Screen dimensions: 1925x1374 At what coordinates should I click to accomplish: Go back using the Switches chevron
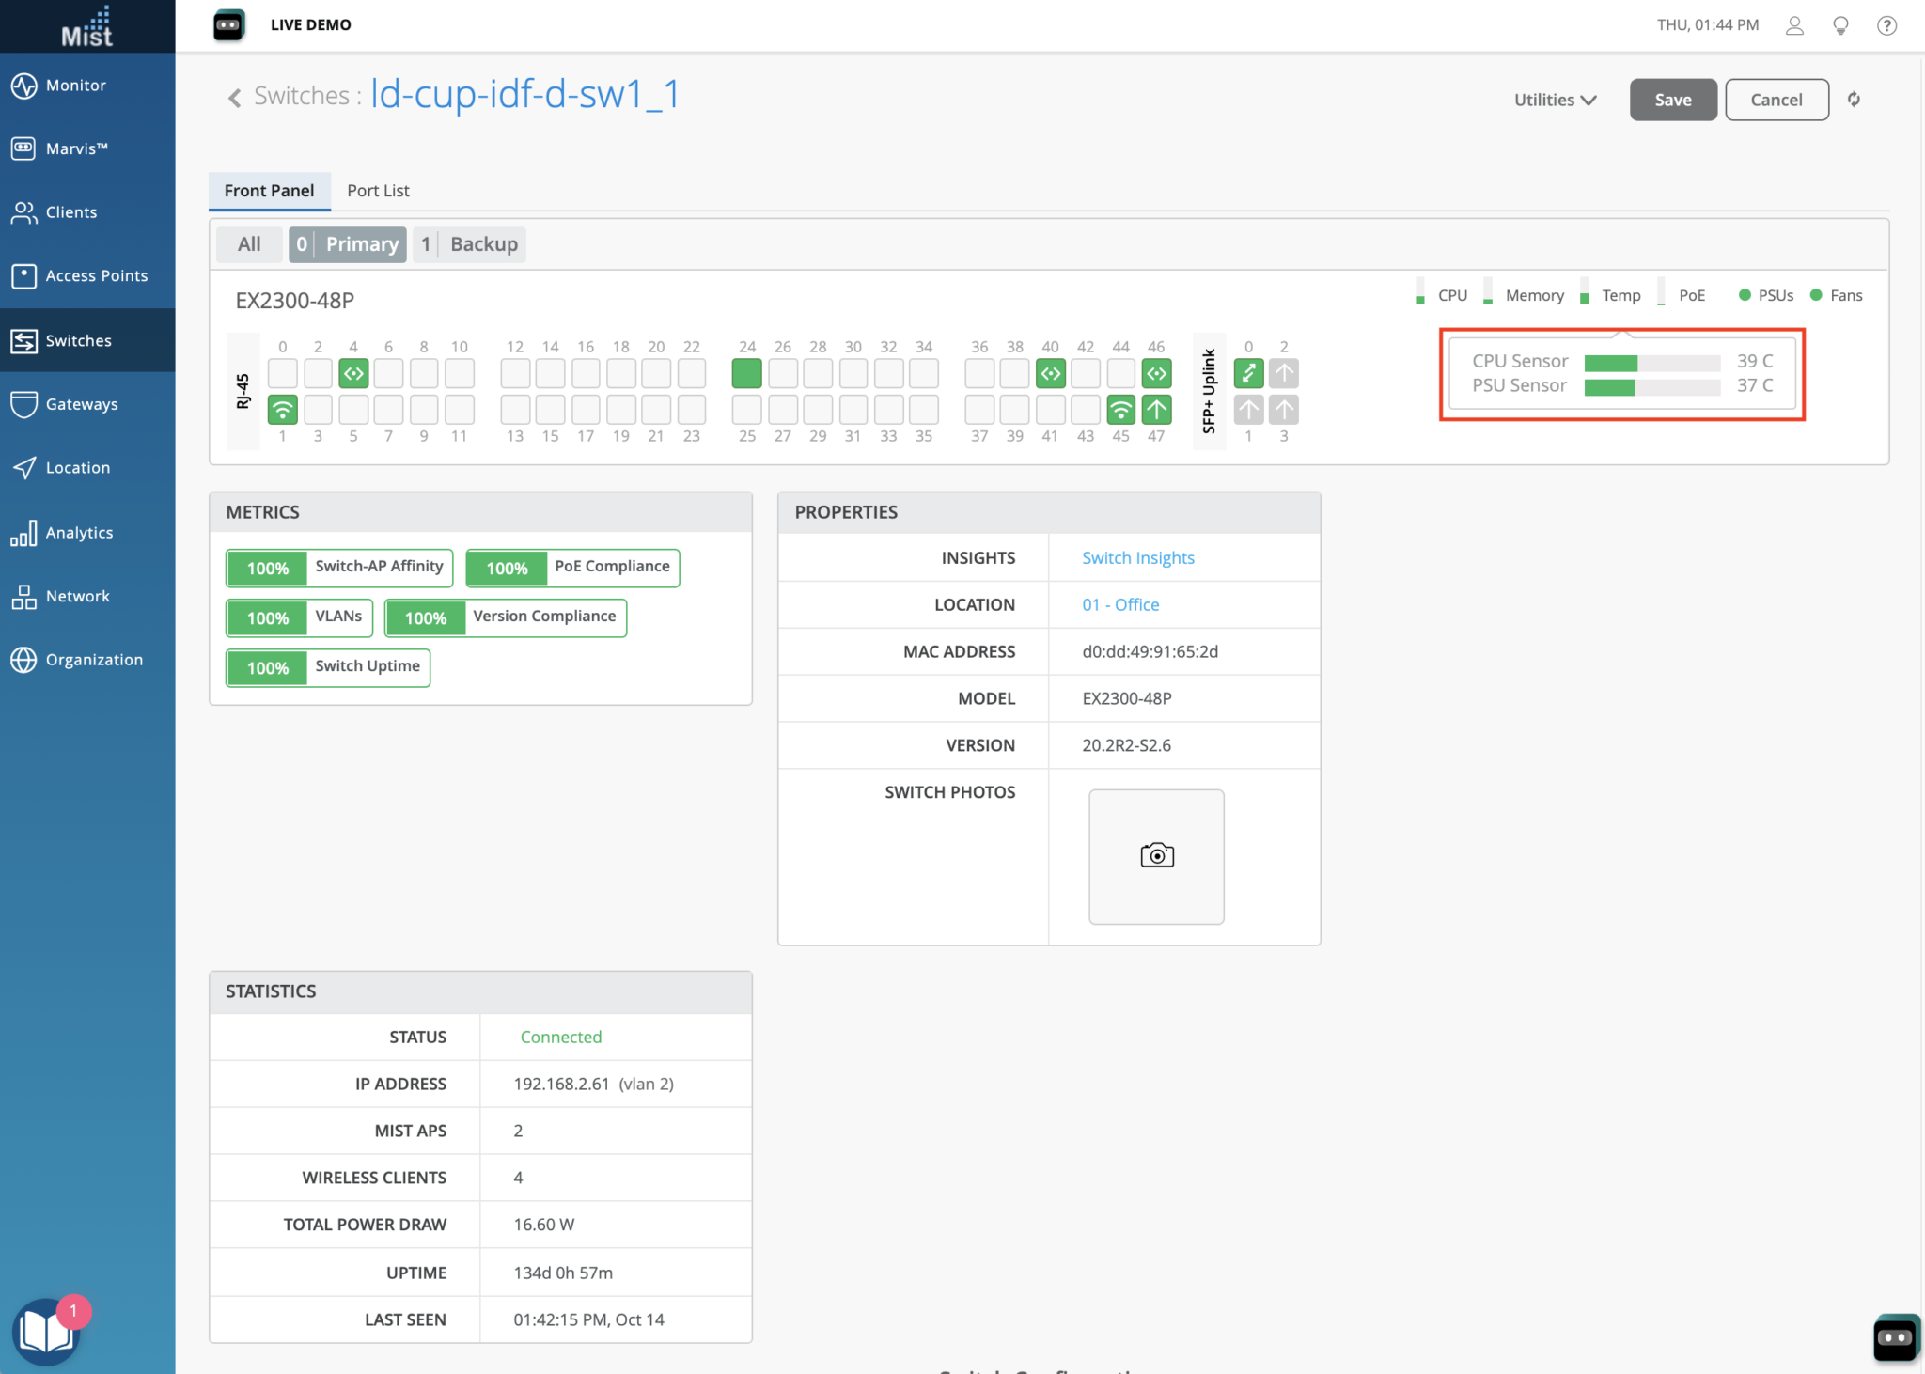pyautogui.click(x=235, y=97)
